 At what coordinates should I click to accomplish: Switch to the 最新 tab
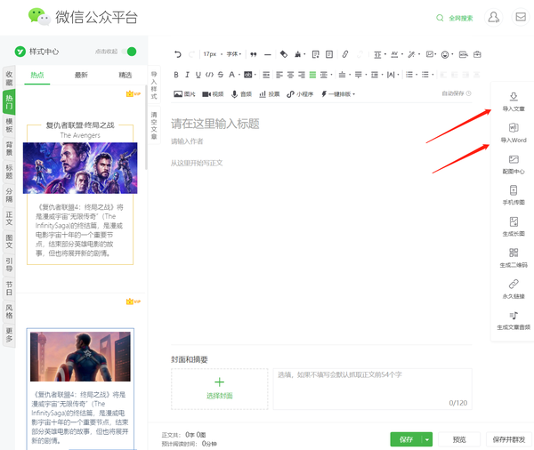tap(81, 75)
